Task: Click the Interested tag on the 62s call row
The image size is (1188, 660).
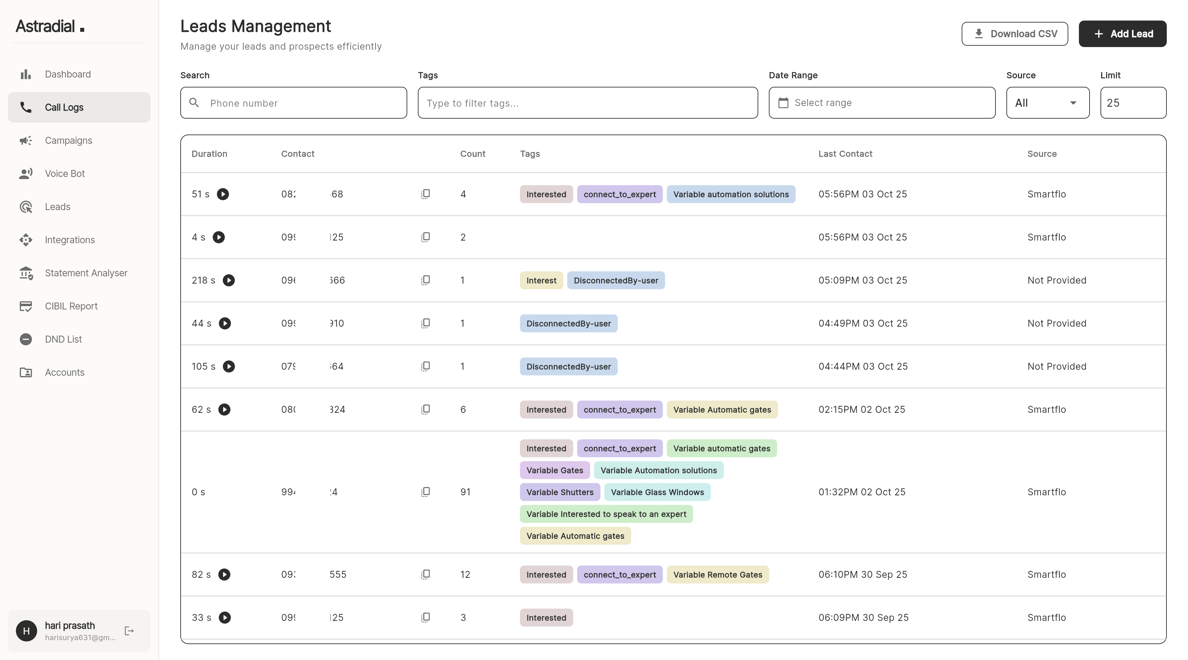Action: click(x=546, y=409)
